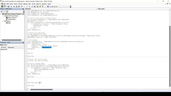Click the code window horizontal scrollbar thumb
The image size is (171, 96).
pos(42,90)
